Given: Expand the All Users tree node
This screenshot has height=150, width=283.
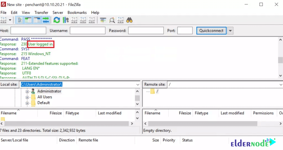Looking at the screenshot, I should 27,98.
